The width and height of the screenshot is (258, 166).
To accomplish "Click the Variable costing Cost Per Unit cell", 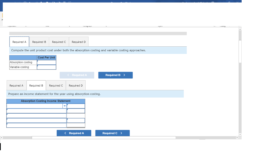I will coord(47,67).
